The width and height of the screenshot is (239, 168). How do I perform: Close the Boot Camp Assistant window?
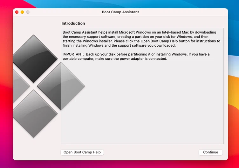(17, 12)
